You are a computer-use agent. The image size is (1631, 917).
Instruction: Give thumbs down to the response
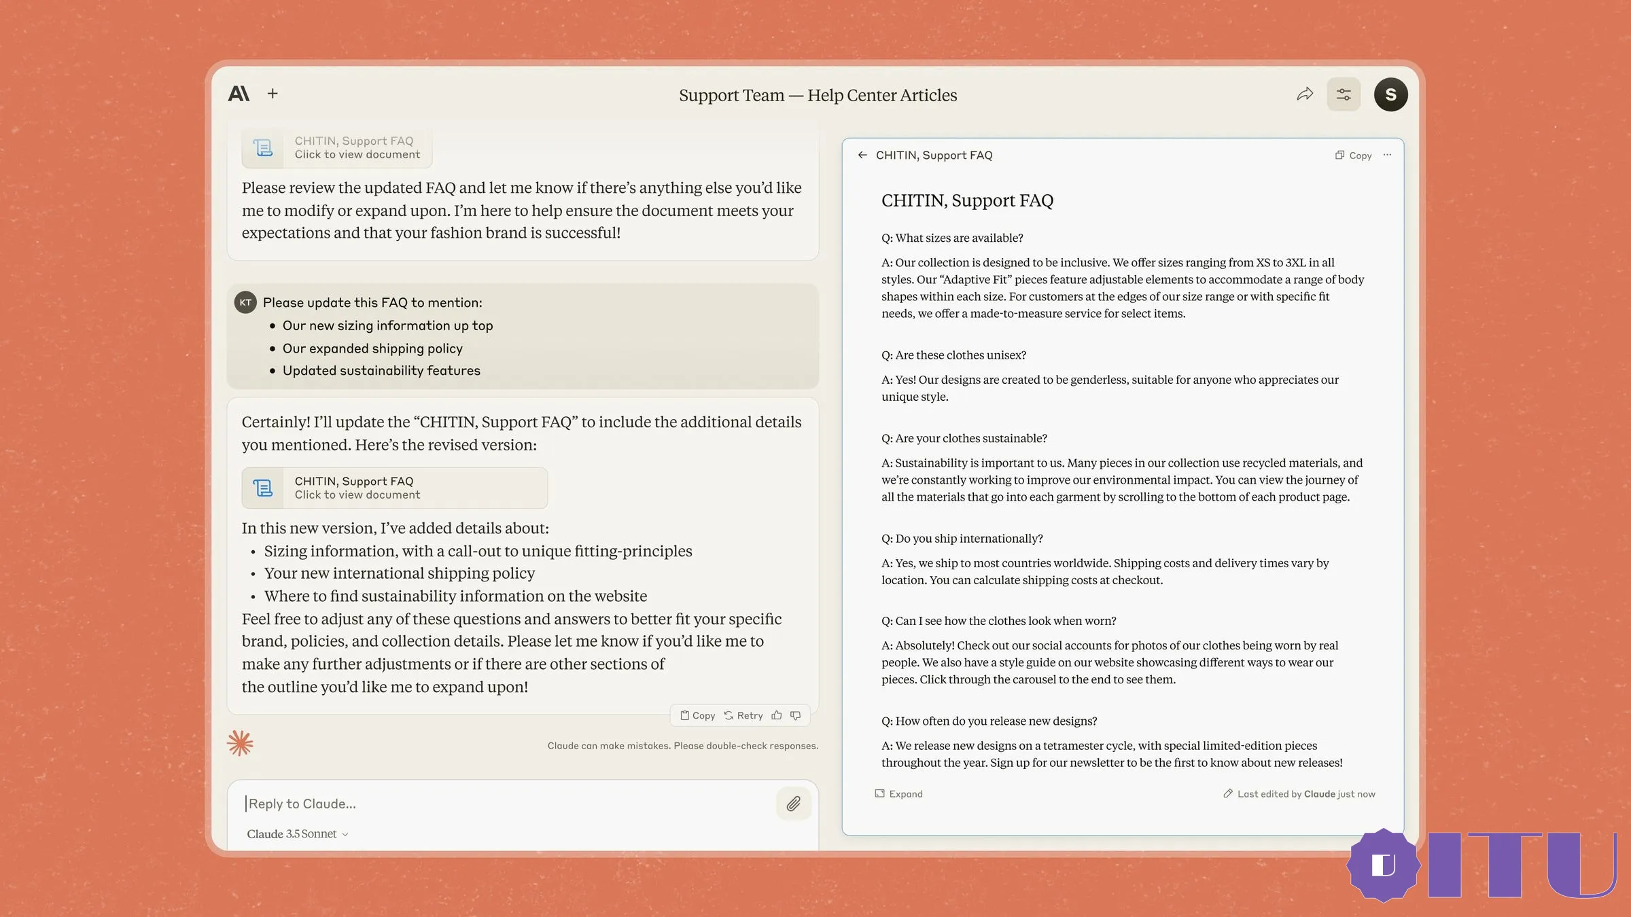(x=796, y=715)
